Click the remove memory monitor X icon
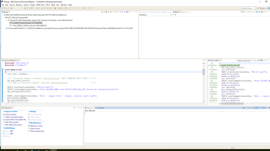This screenshot has width=270, height=151. pos(173,15)
